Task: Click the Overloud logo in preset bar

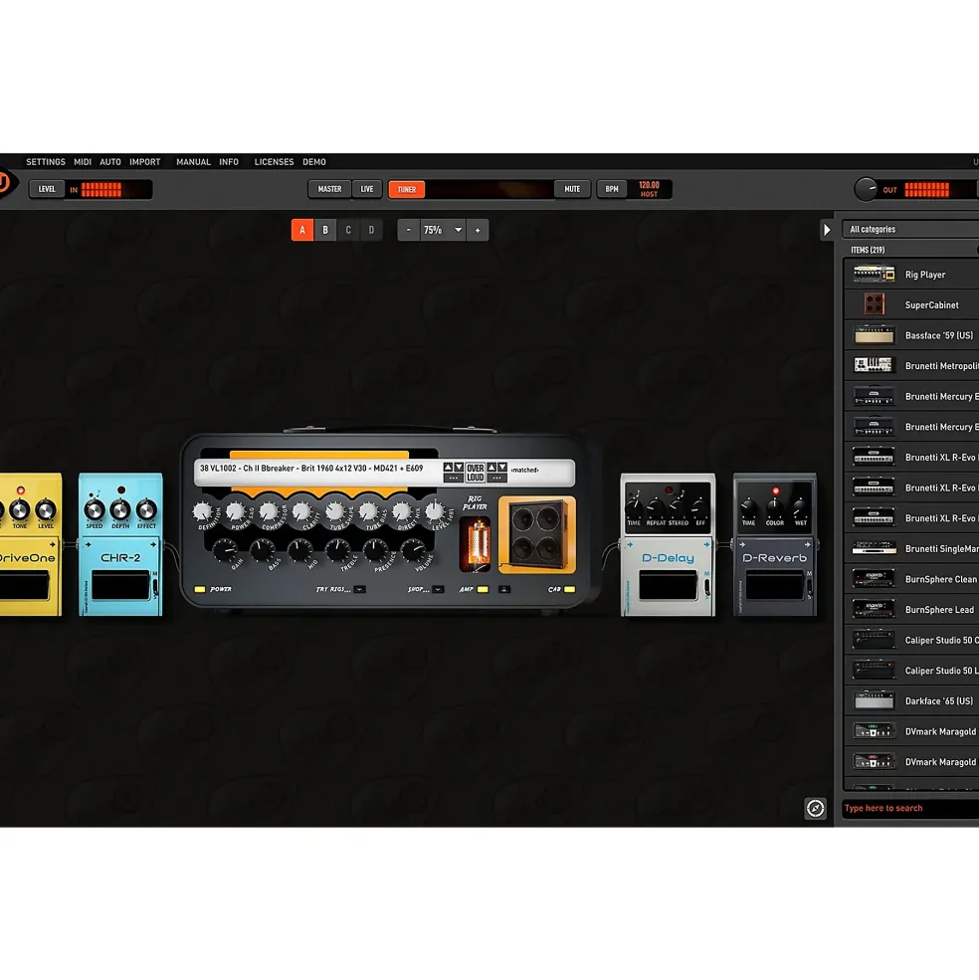Action: click(x=476, y=473)
